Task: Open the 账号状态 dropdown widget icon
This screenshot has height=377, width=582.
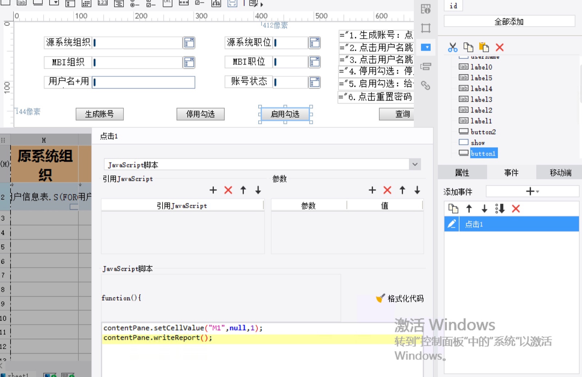Action: click(314, 82)
